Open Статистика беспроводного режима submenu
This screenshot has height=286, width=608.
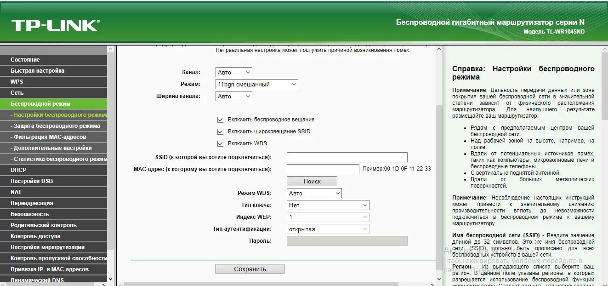[x=53, y=159]
